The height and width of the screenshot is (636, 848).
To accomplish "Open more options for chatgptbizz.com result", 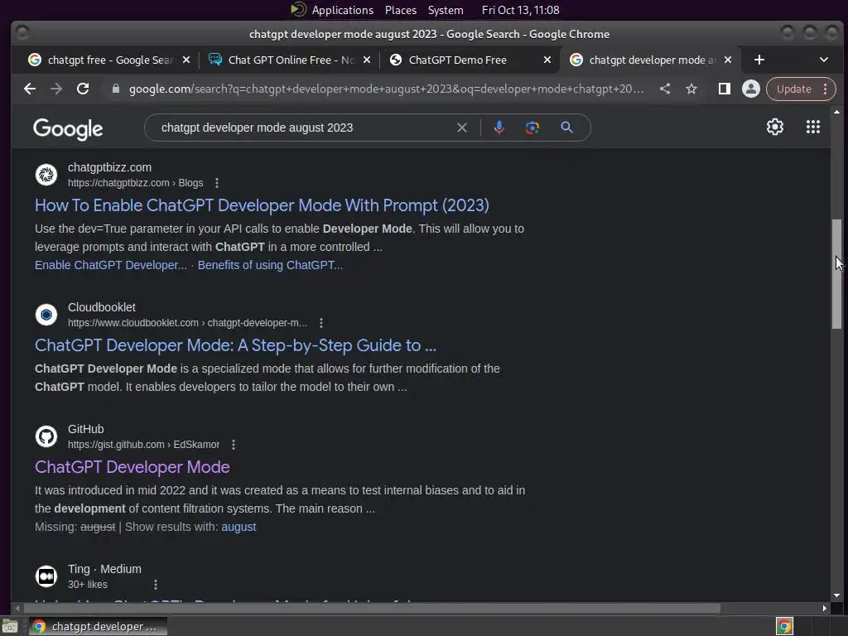I will 217,183.
